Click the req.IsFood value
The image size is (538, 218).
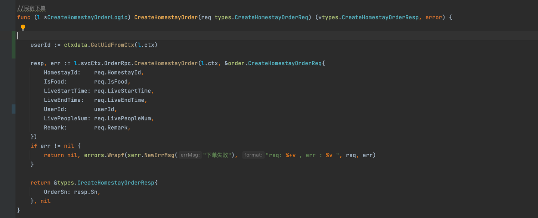click(x=111, y=82)
